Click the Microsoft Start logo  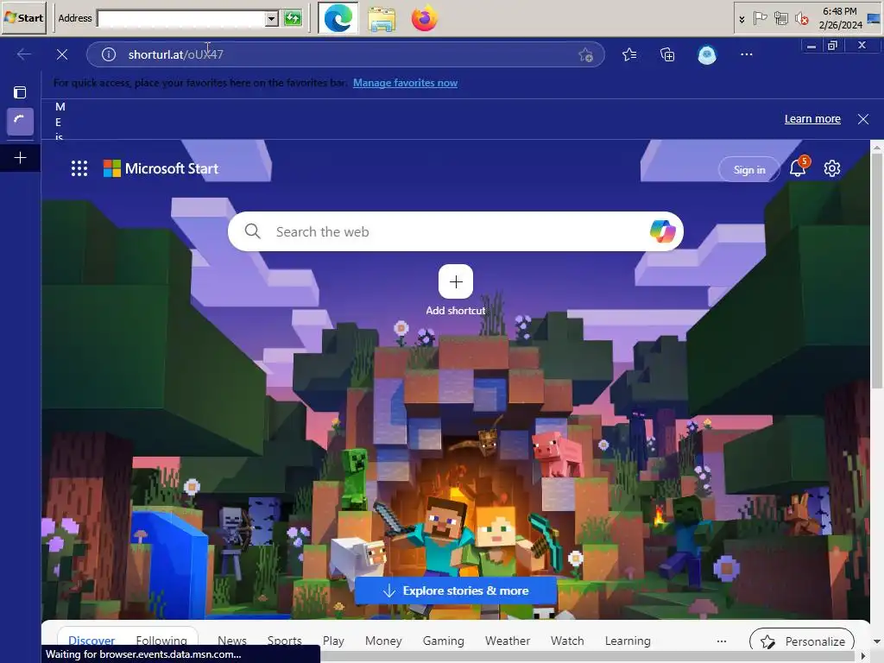tap(161, 168)
